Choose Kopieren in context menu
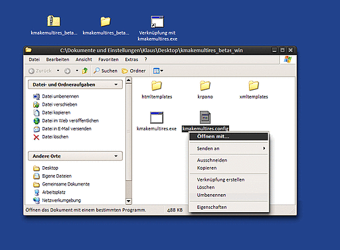340x250 pixels. pyautogui.click(x=228, y=168)
